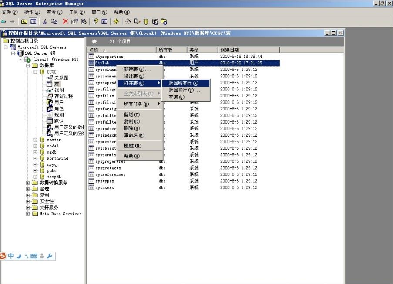Sort the list by the 创建日期 column header

pos(249,50)
